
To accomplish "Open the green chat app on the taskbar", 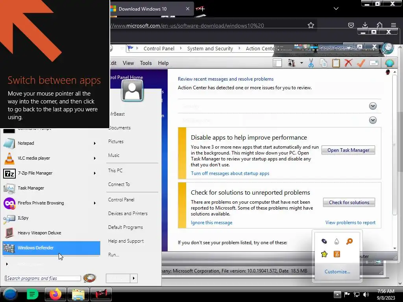I will (32, 294).
